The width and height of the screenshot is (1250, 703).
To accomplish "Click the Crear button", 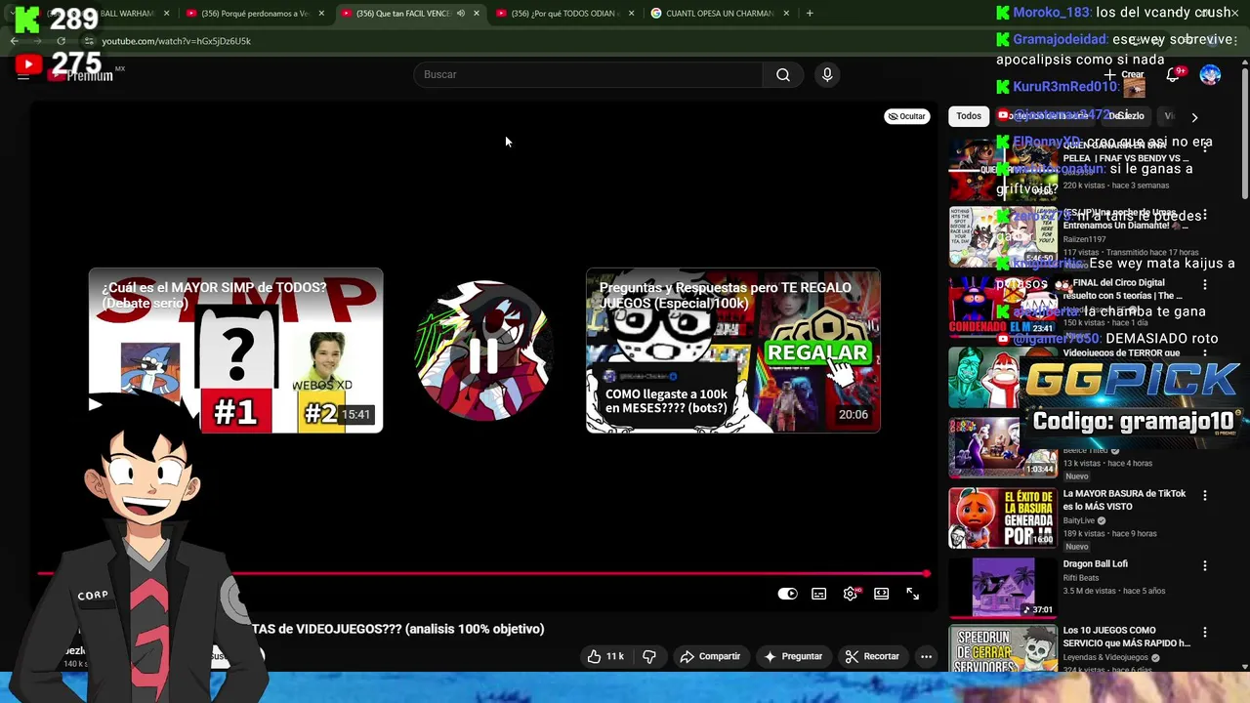I will [x=1124, y=75].
